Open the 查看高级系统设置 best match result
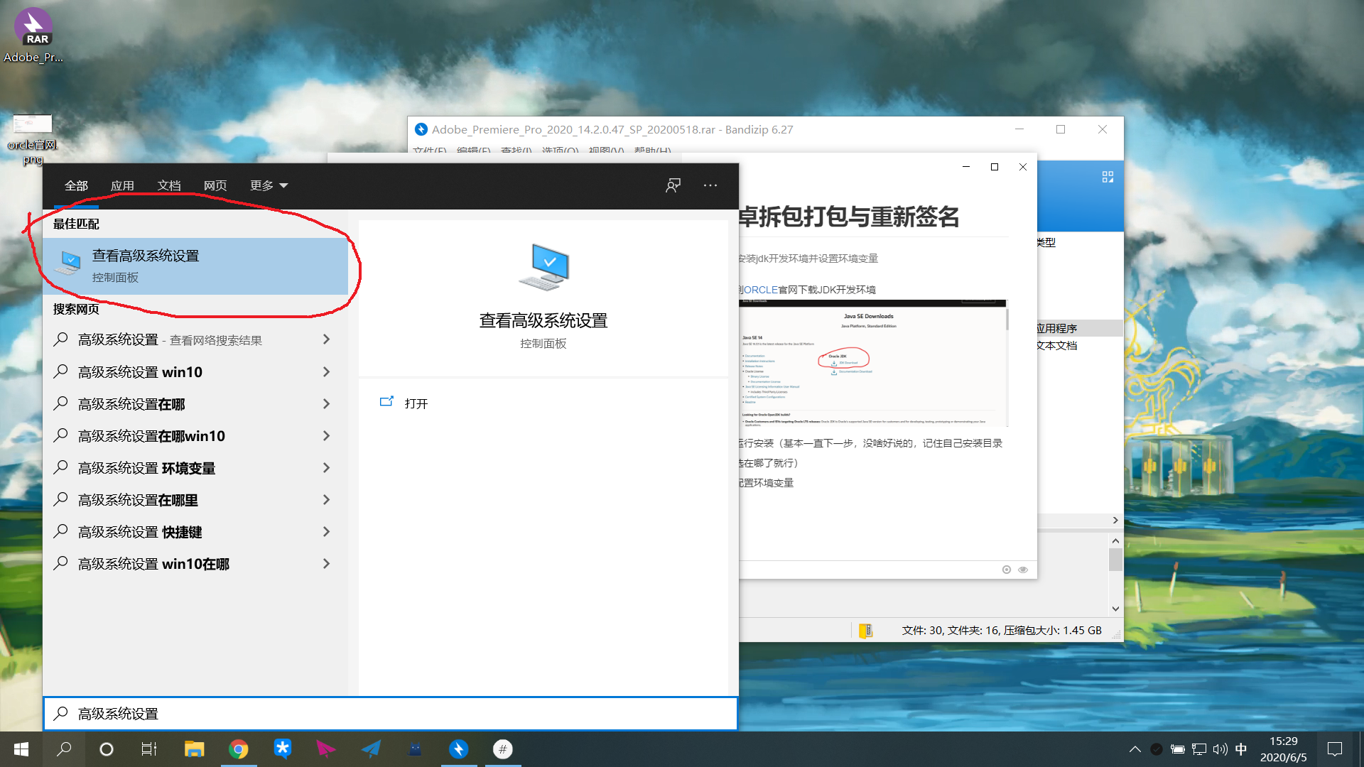 tap(195, 266)
